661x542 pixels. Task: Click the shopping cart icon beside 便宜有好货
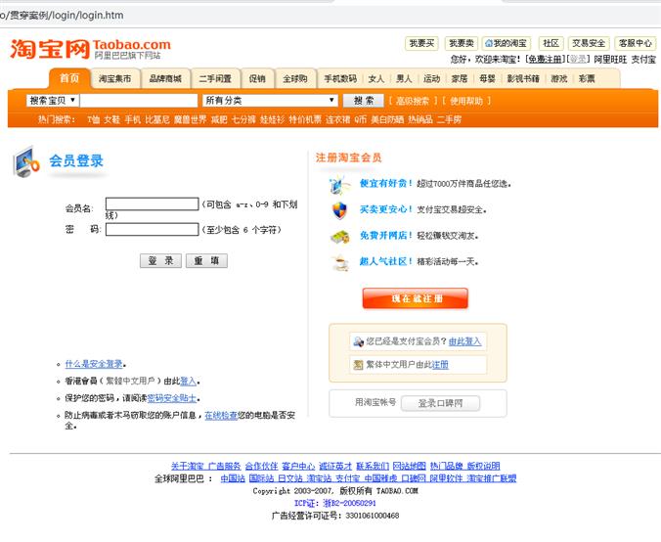coord(339,184)
